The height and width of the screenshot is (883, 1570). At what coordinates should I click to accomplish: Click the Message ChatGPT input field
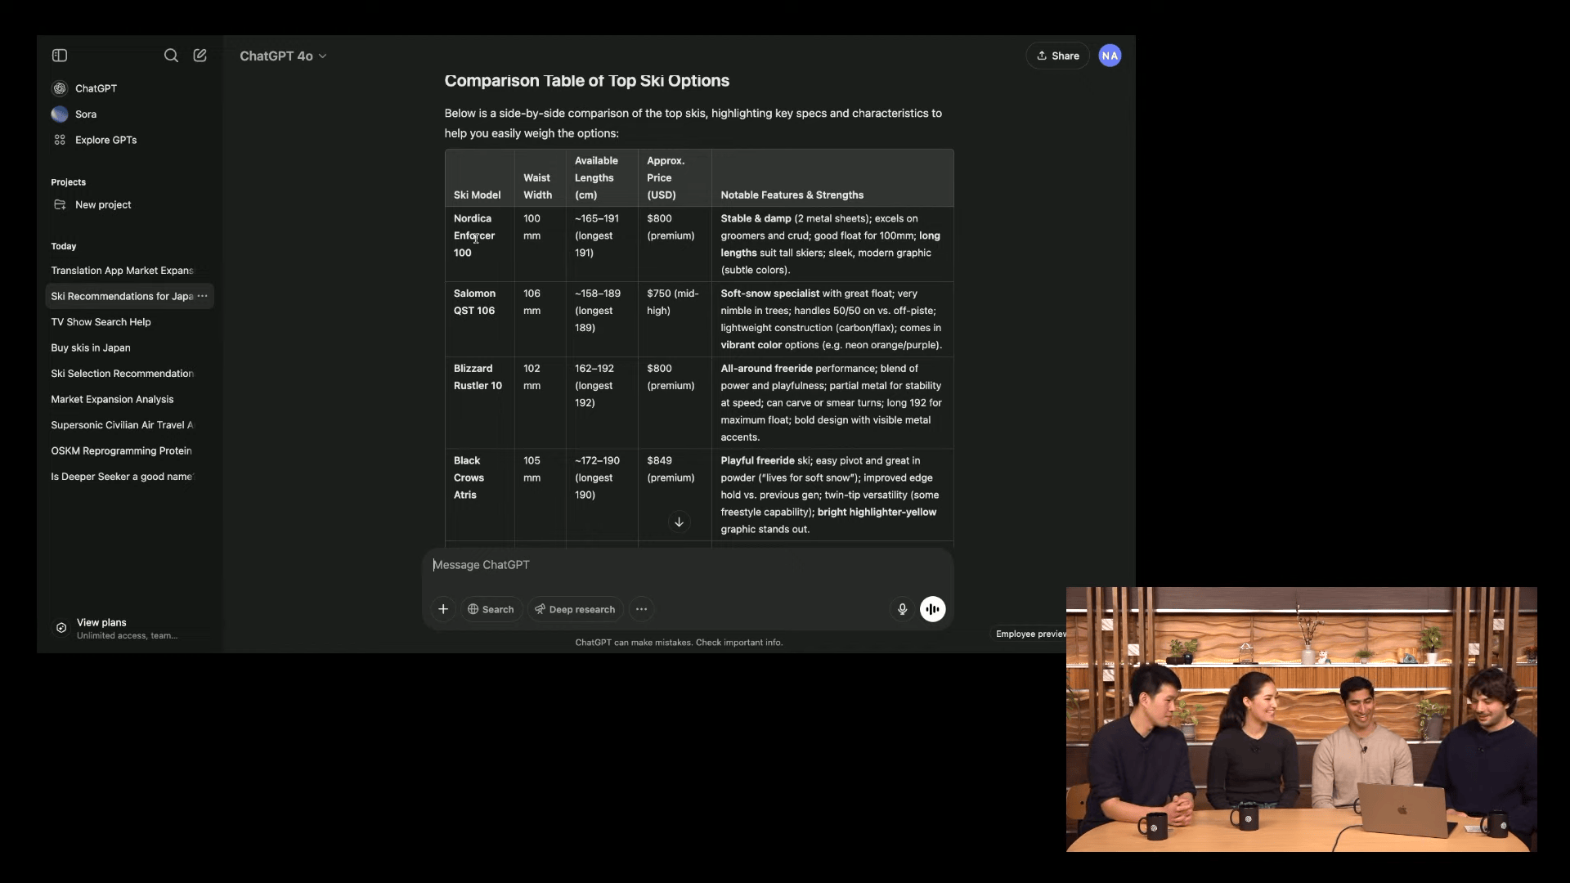tap(687, 565)
